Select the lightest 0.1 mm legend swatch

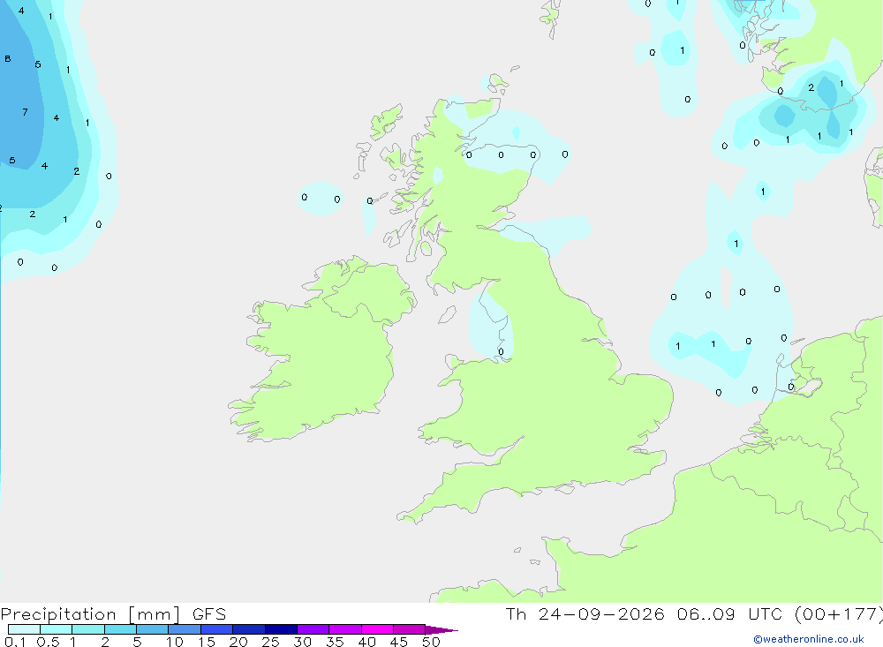click(x=24, y=629)
